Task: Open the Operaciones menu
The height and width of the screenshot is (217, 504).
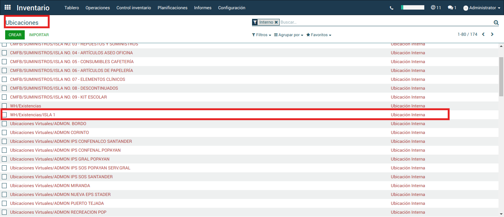Action: point(98,8)
